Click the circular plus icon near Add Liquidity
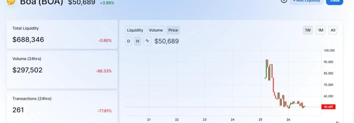The height and width of the screenshot is (123, 354). (284, 1)
